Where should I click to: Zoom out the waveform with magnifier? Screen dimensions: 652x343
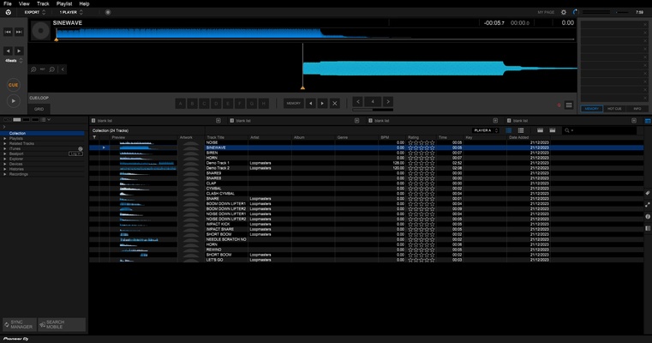pos(52,69)
